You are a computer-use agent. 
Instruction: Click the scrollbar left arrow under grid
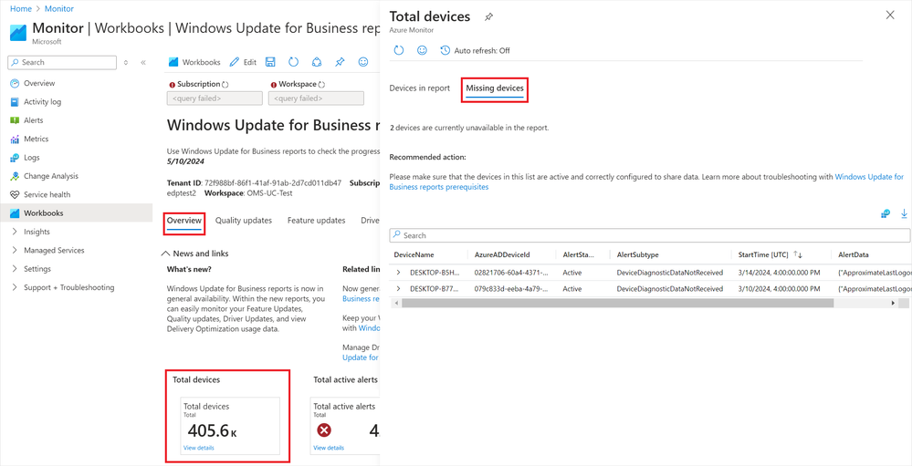click(395, 304)
